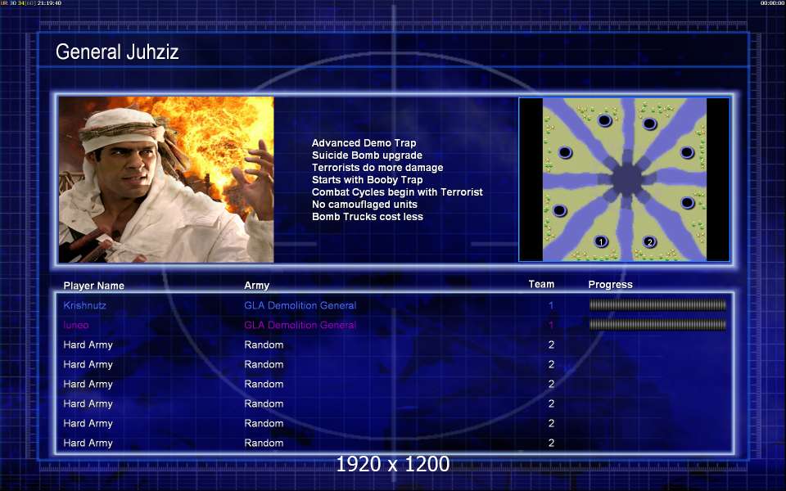Click Krishnutz's team number 1
This screenshot has width=786, height=491.
tap(551, 305)
